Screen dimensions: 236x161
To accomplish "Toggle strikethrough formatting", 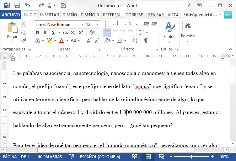I will (x=65, y=32).
